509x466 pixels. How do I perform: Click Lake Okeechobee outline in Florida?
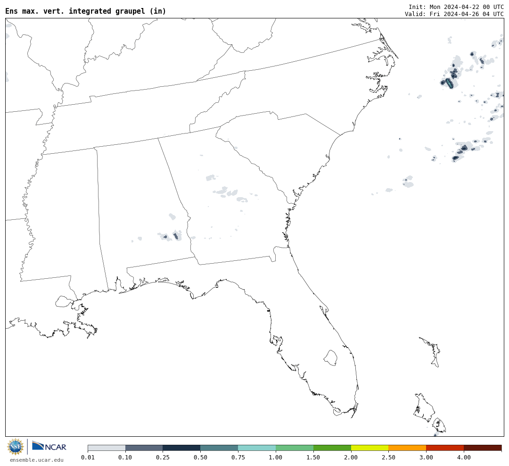(330, 358)
